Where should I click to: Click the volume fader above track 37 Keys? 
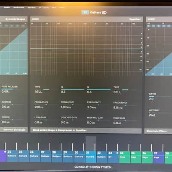(x=163, y=148)
